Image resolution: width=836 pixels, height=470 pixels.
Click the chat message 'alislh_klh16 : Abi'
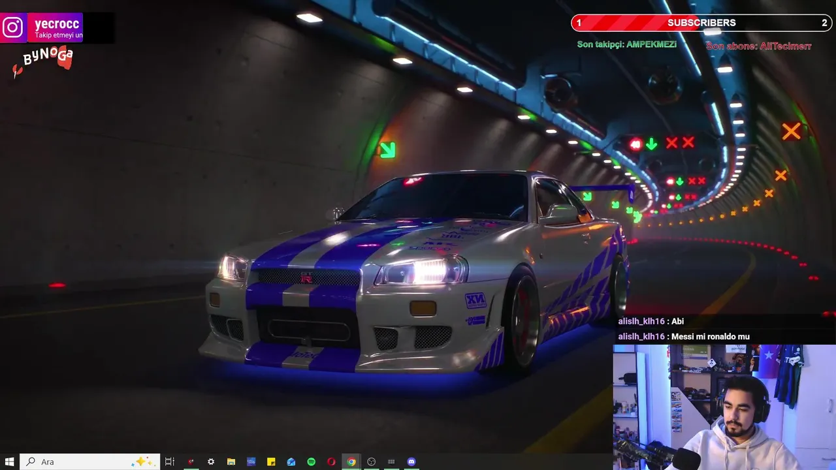tap(651, 321)
